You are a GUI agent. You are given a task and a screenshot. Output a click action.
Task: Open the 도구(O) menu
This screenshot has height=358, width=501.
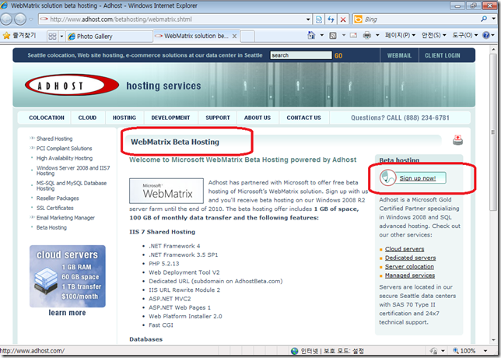click(465, 35)
